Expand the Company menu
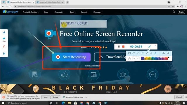 coord(98,12)
